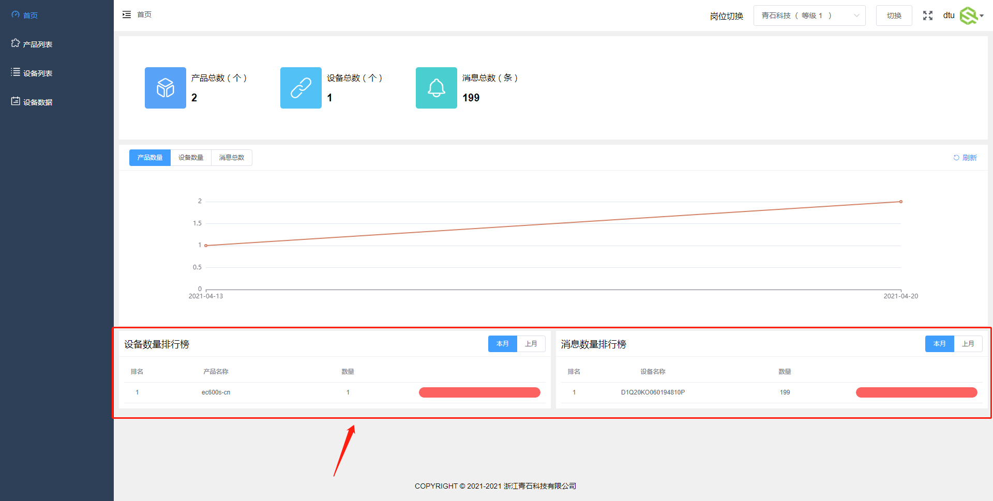This screenshot has height=501, width=993.
Task: Switch to the 消息总数 chart tab
Action: click(232, 158)
